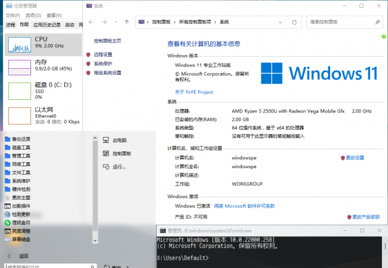The image size is (388, 268).
Task: Open the 文件工具 folder
Action: pyautogui.click(x=17, y=172)
